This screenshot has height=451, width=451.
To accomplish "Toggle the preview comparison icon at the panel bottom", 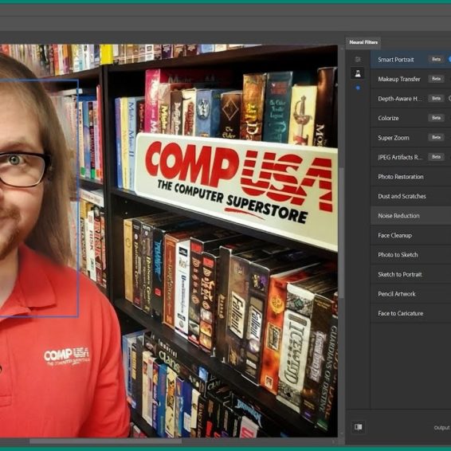I will [359, 427].
